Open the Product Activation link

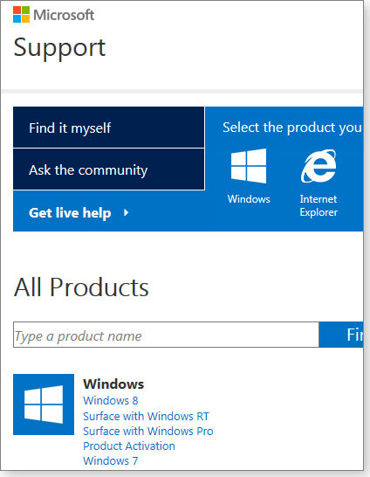(x=129, y=446)
